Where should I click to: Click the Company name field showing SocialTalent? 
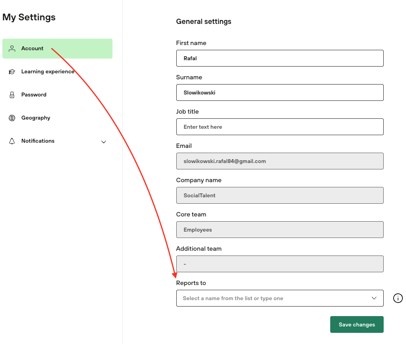(x=279, y=195)
